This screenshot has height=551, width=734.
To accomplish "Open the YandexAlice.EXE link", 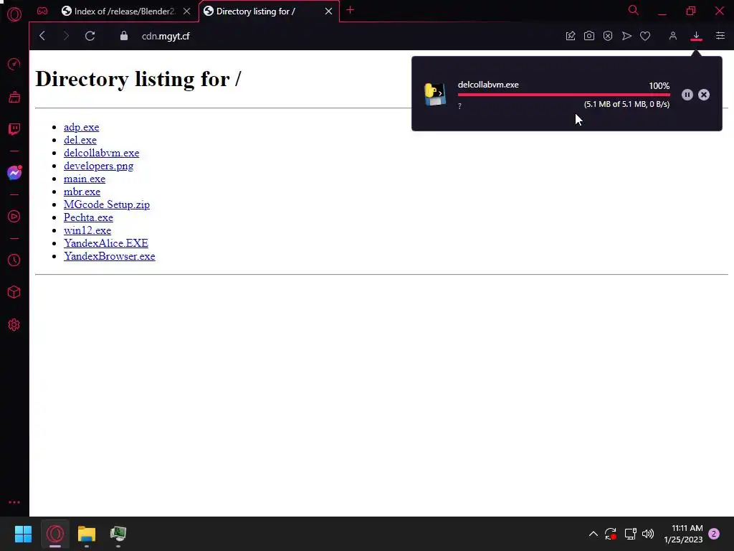I will click(x=106, y=243).
